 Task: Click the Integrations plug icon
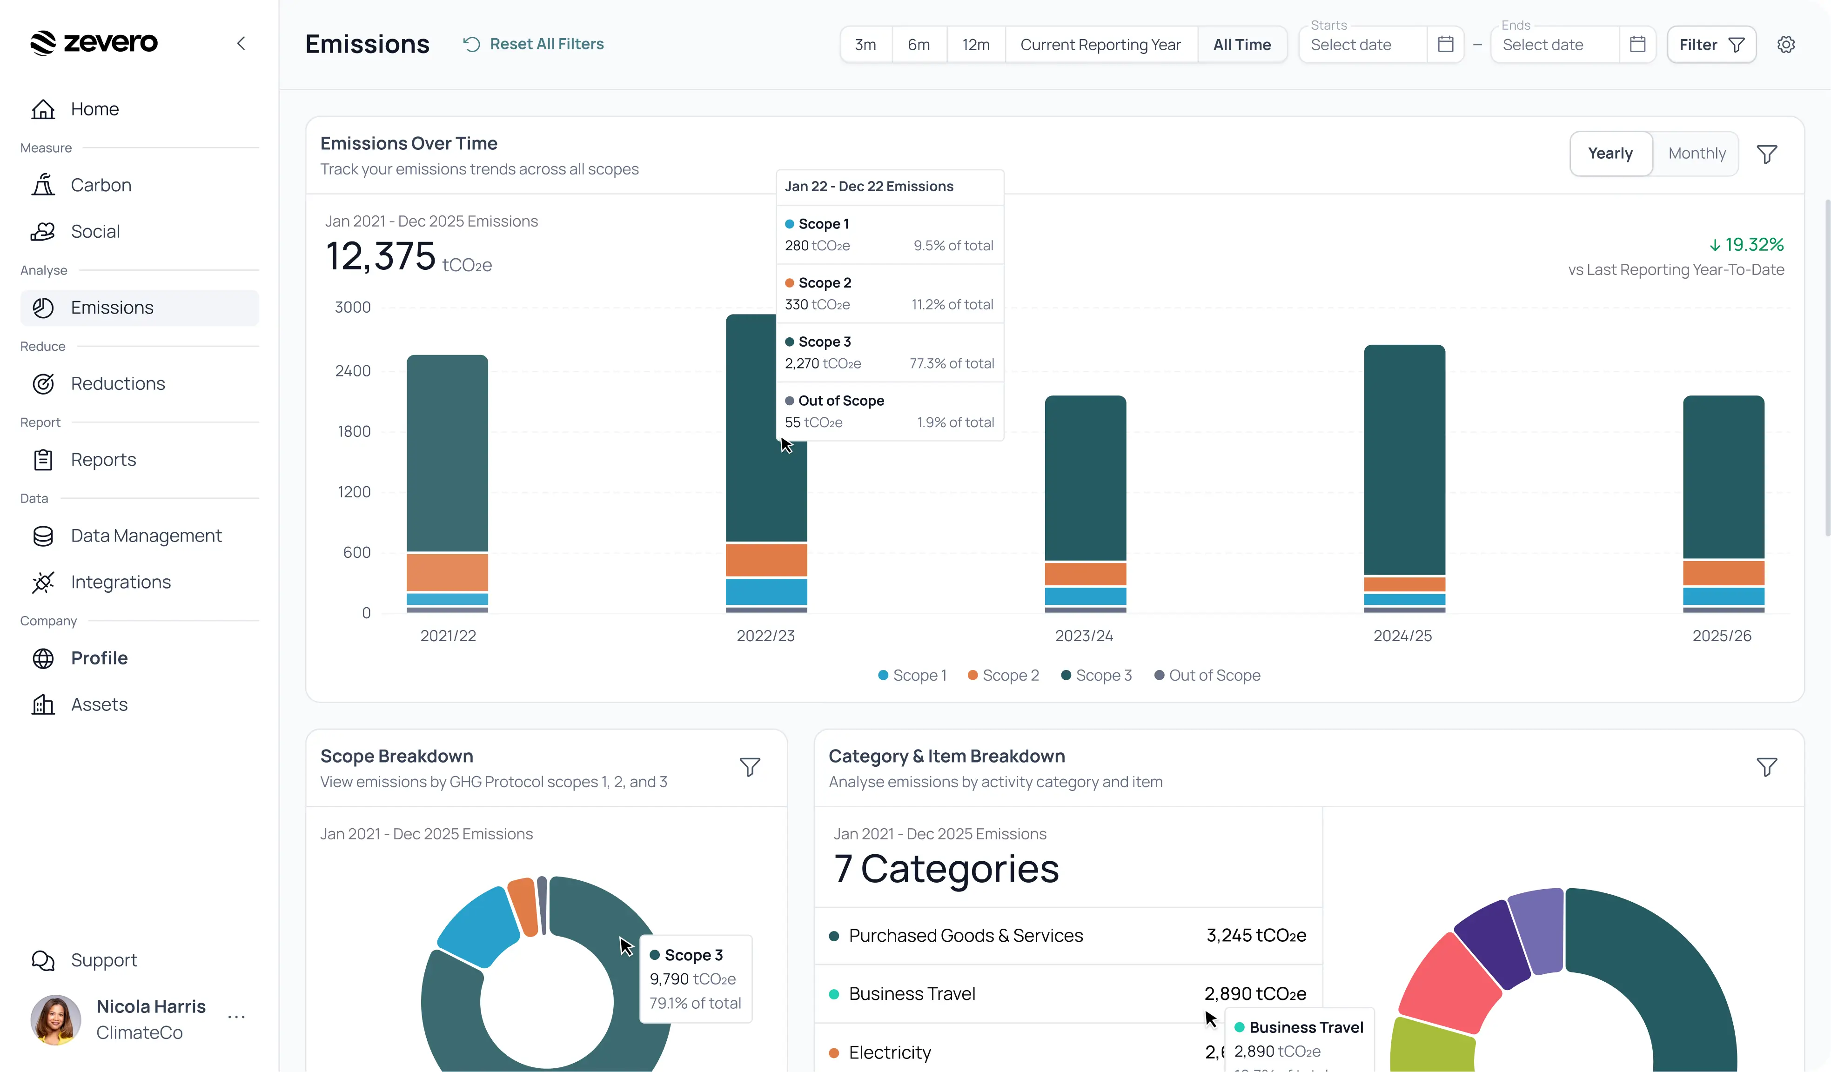43,583
